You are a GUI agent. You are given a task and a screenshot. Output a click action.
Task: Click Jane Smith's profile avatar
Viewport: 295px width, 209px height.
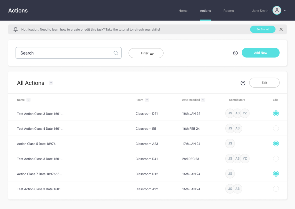[277, 11]
